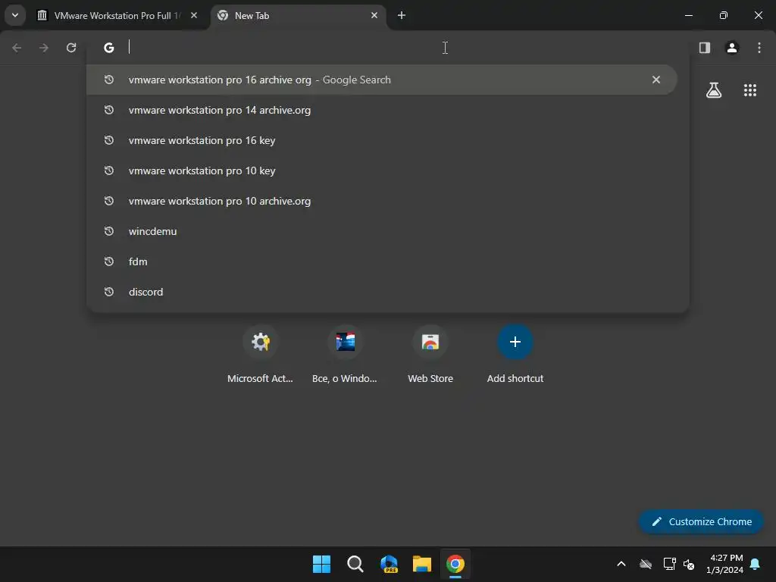The height and width of the screenshot is (582, 776).
Task: Open Windows Search from the taskbar
Action: pos(355,564)
